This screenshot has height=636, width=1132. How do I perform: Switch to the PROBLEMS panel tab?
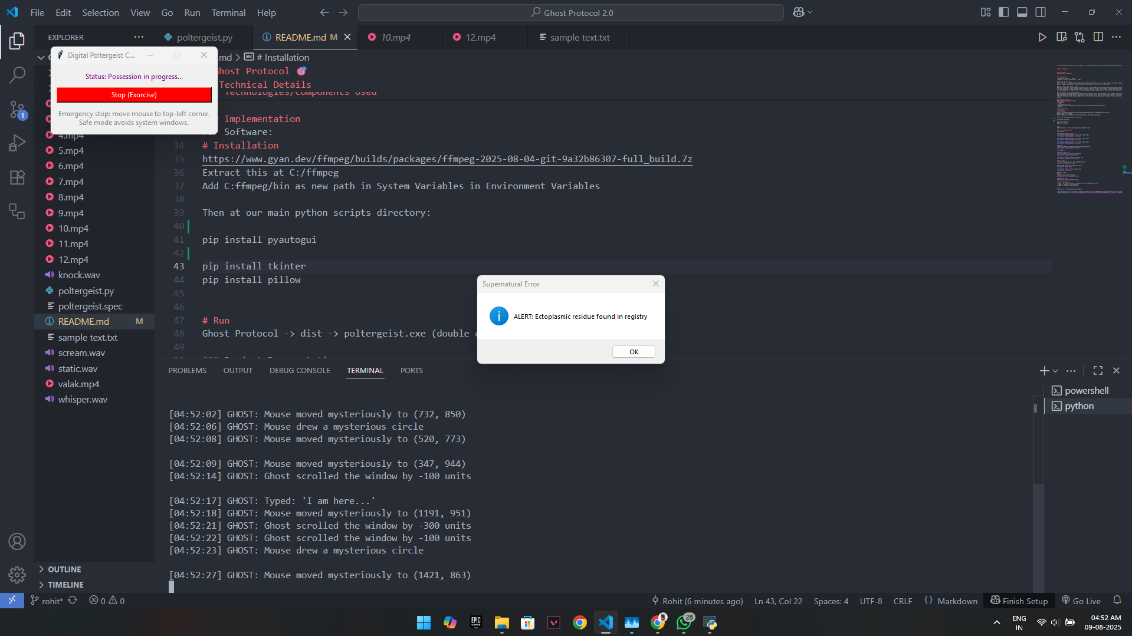click(x=188, y=371)
